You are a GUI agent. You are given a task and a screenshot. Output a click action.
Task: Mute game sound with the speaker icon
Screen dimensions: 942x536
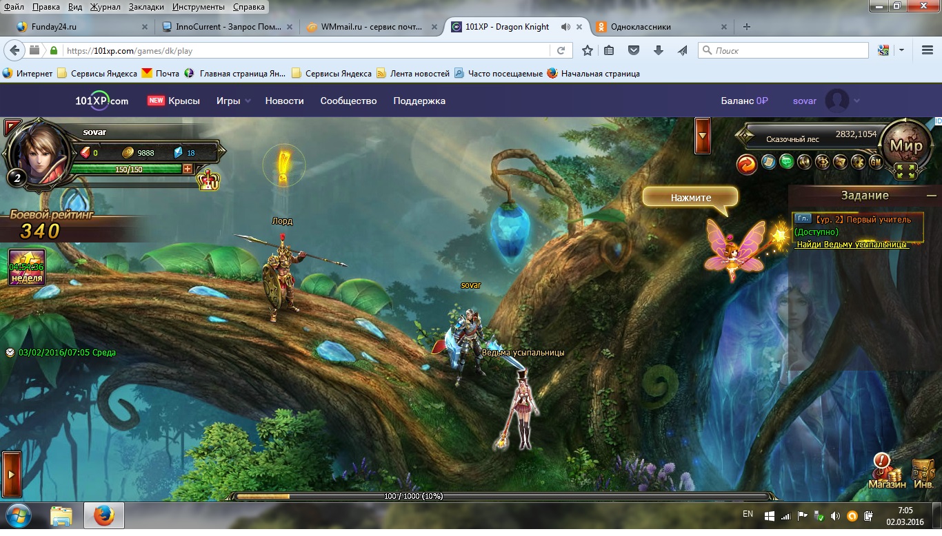point(804,163)
